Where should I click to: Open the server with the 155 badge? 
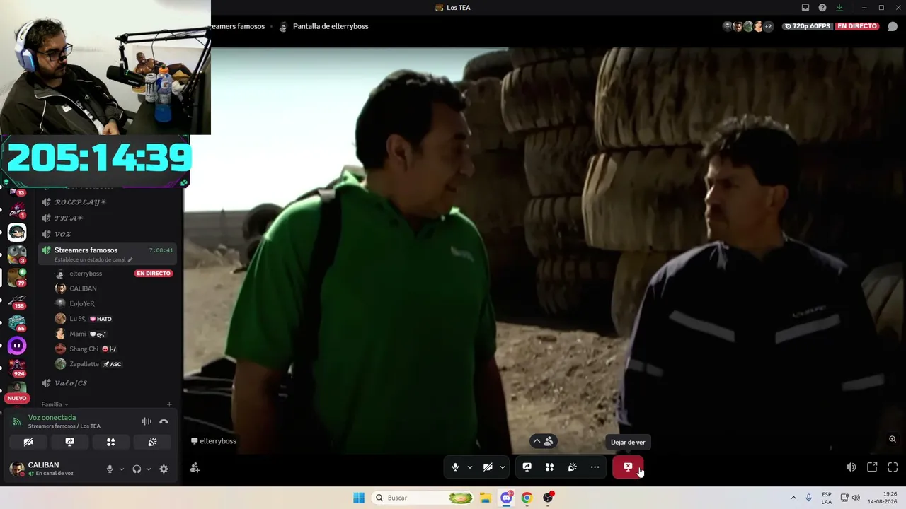coord(17,300)
